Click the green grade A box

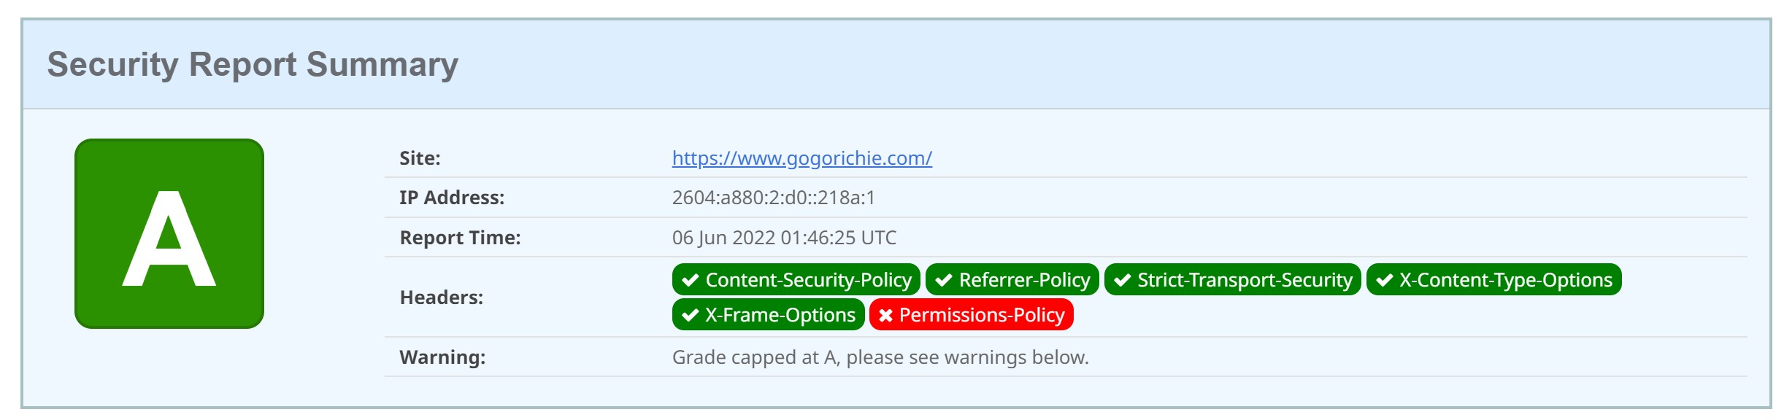pyautogui.click(x=169, y=233)
